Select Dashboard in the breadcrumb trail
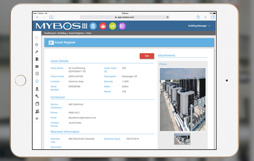This screenshot has width=254, height=161. (x=50, y=33)
